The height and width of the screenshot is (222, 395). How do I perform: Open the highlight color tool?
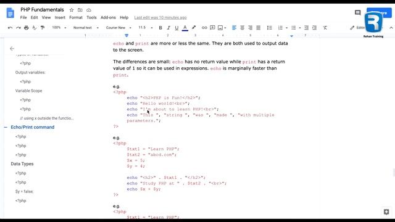pyautogui.click(x=193, y=28)
